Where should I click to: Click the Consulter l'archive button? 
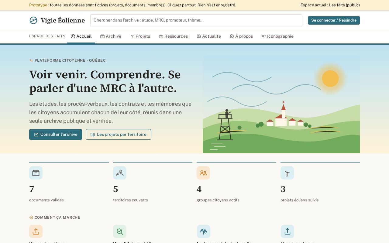56,135
